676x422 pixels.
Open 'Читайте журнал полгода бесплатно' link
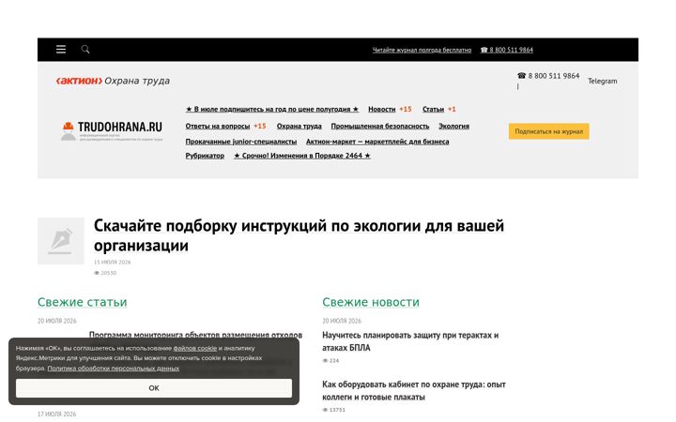tap(422, 50)
